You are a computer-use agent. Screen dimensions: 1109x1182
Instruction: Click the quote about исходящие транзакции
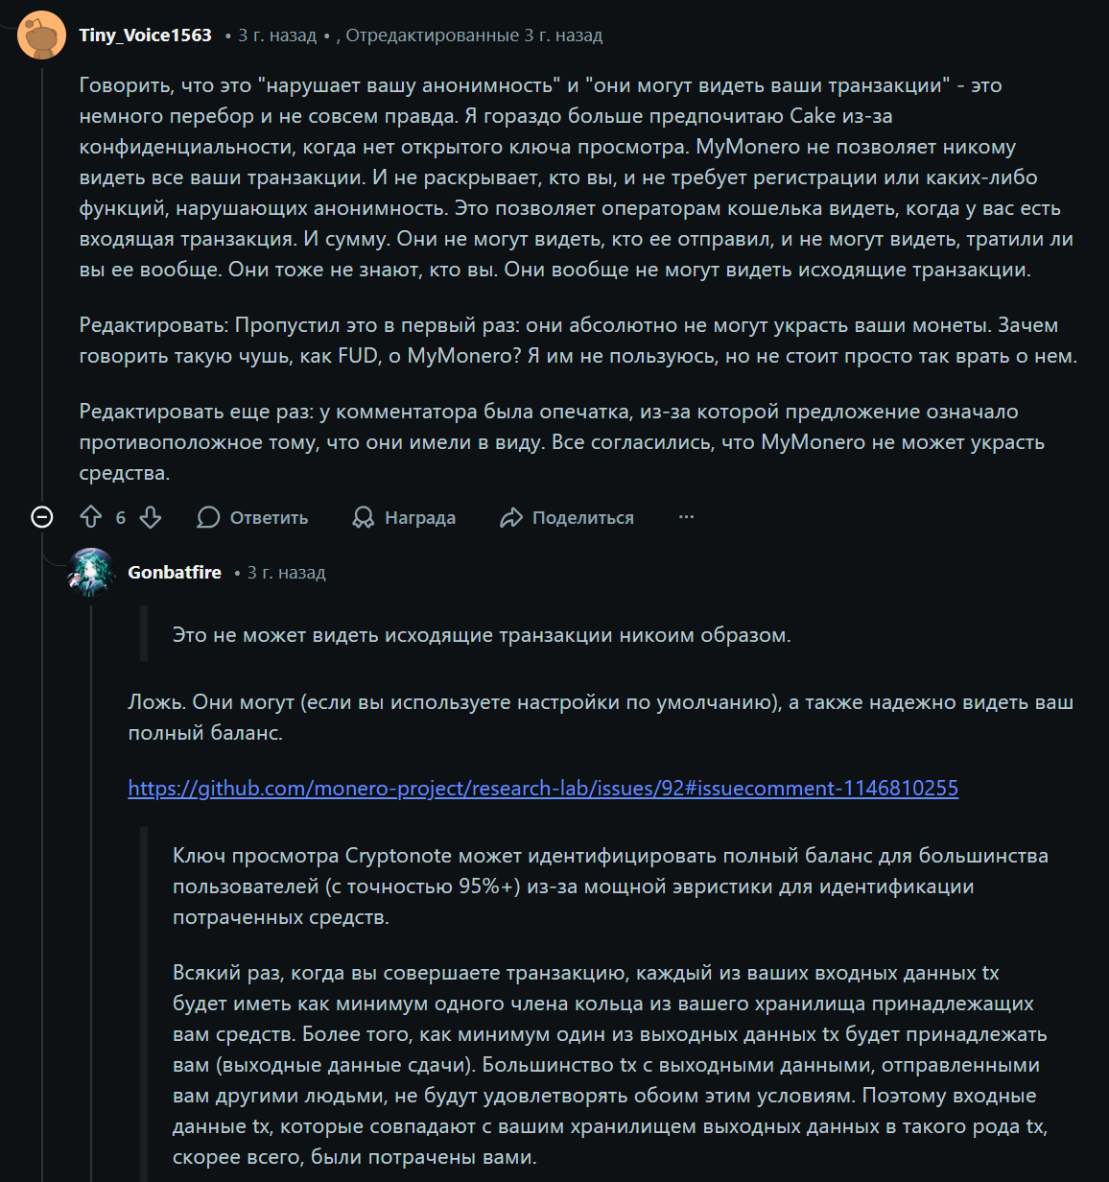tap(482, 635)
